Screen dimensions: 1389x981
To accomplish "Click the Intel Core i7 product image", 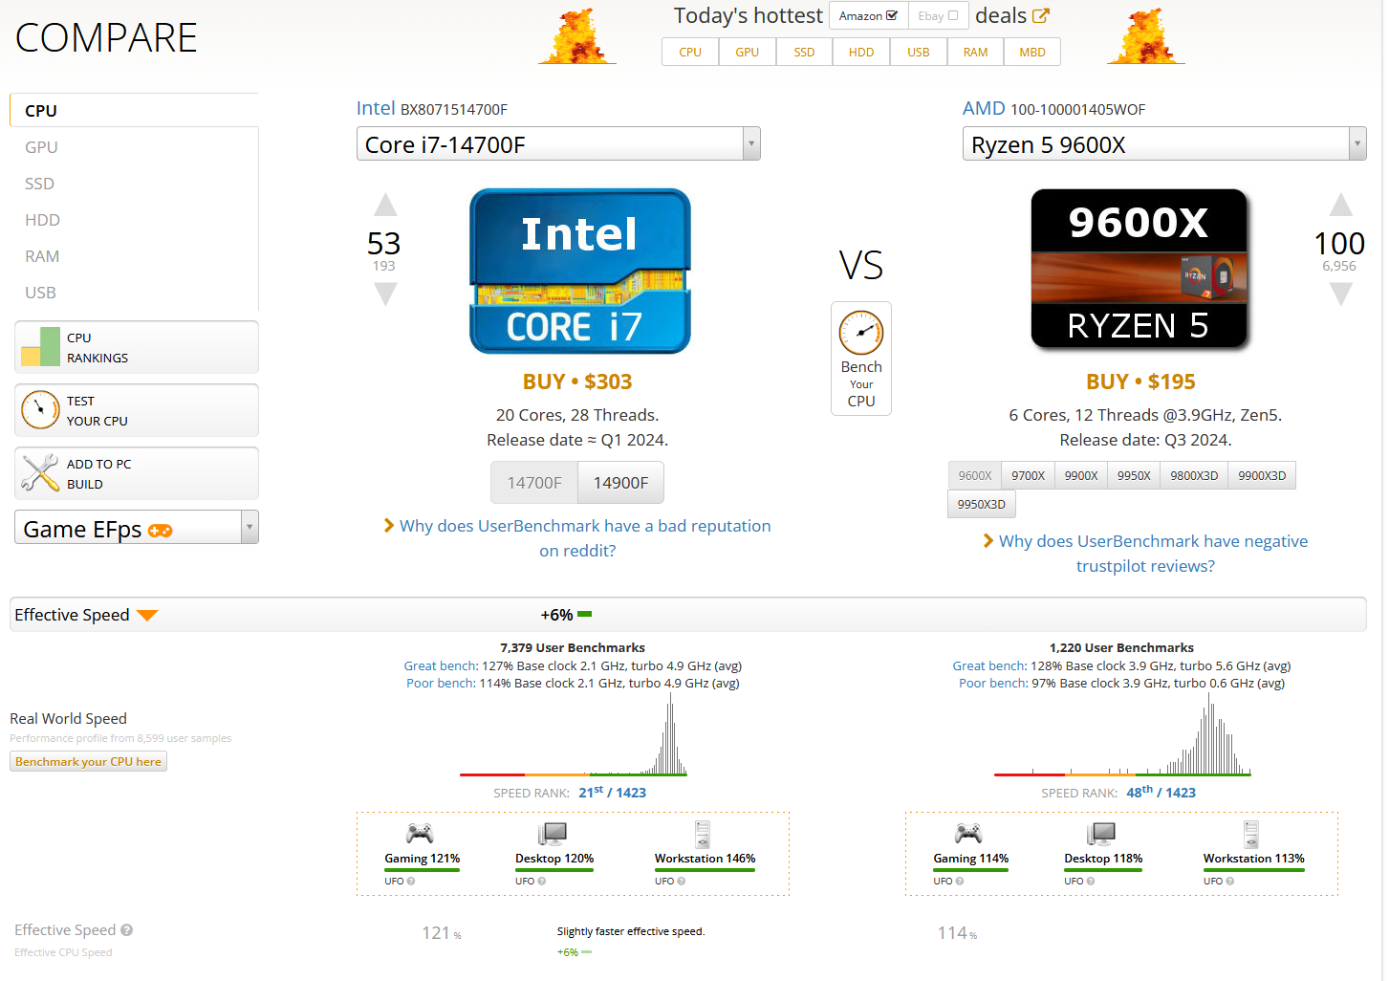I will (579, 272).
